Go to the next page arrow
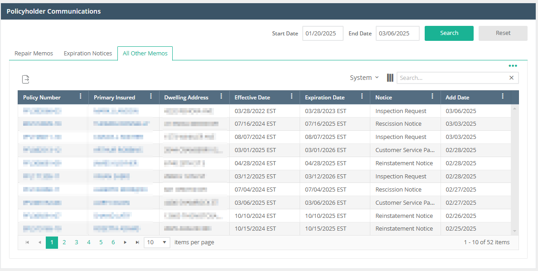The image size is (538, 271). tap(125, 242)
